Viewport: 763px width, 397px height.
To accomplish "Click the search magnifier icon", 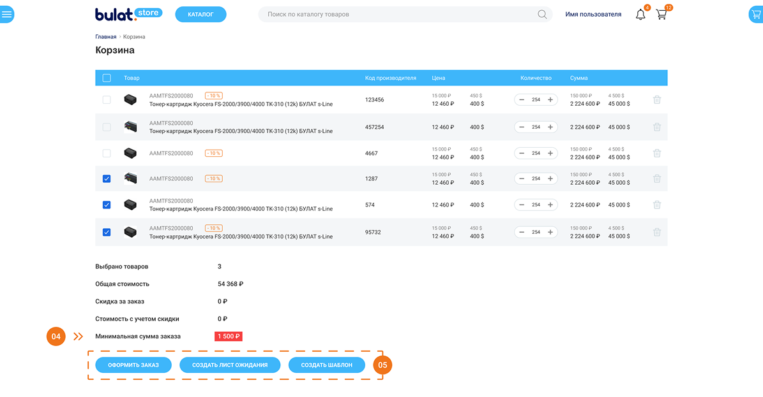I will click(542, 15).
